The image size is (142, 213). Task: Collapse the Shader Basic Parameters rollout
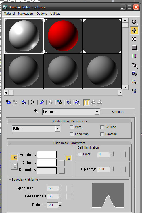tap(69, 121)
